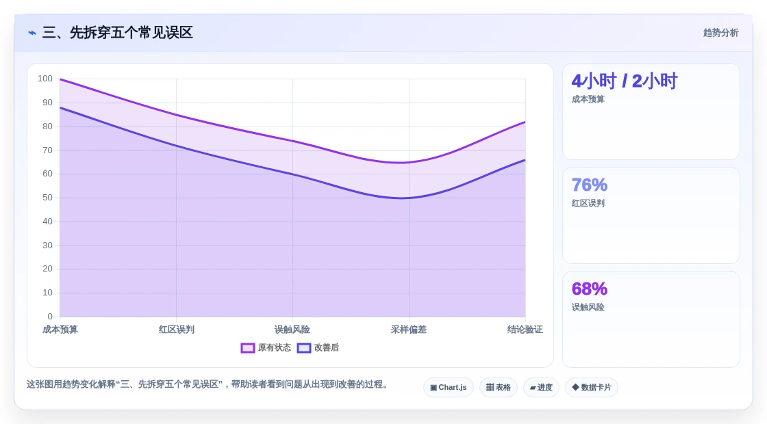Select the 68% value

(x=590, y=289)
